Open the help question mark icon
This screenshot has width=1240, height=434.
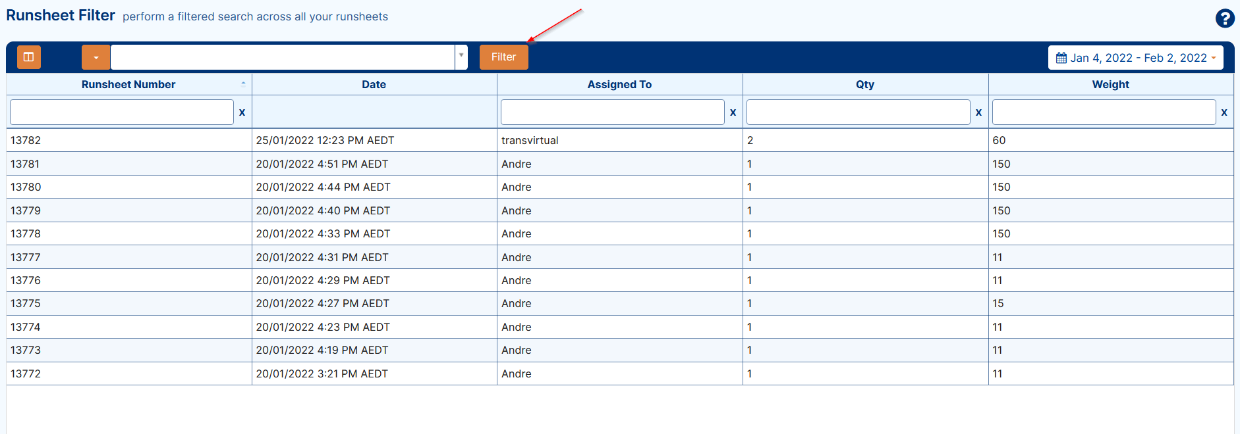1225,18
